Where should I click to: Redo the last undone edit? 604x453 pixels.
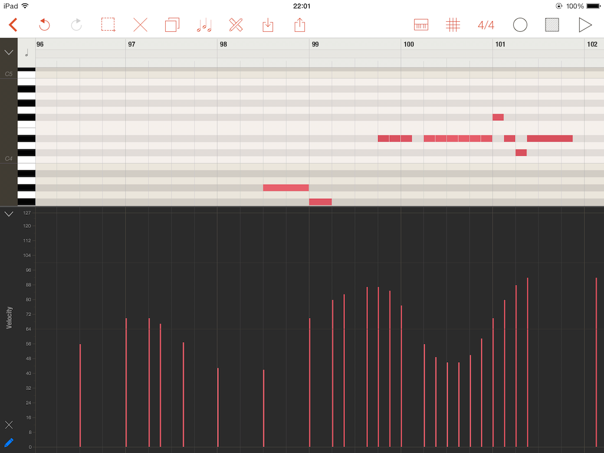pyautogui.click(x=76, y=25)
